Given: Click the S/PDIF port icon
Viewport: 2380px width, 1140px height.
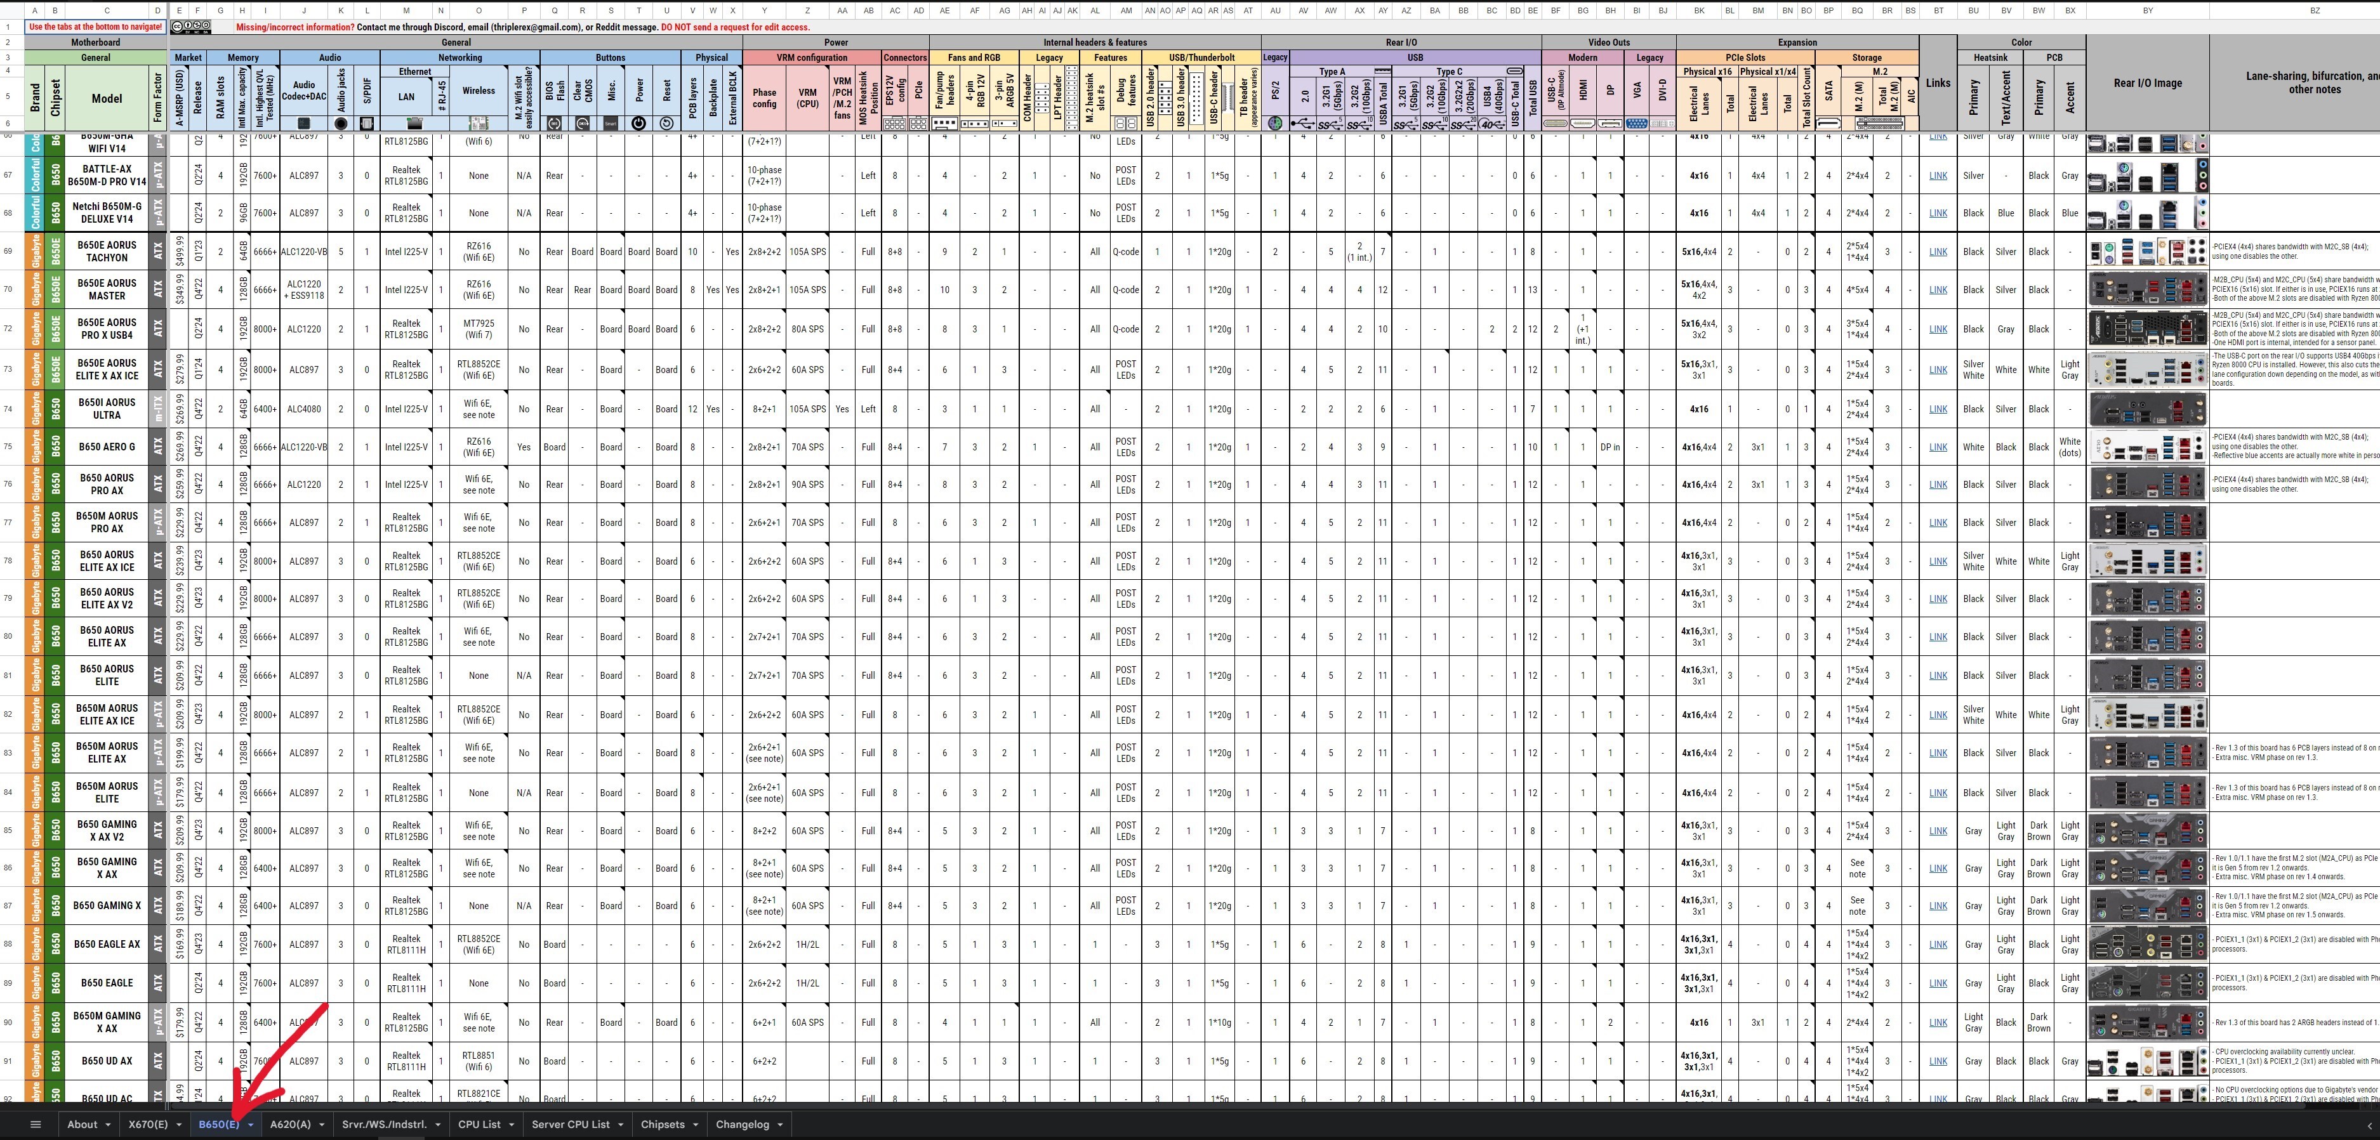Looking at the screenshot, I should click(367, 124).
